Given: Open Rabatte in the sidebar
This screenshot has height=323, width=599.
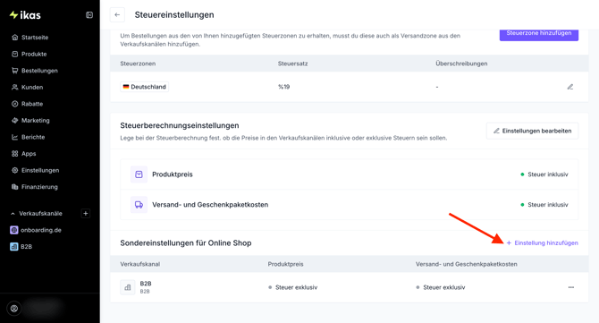Looking at the screenshot, I should (32, 104).
